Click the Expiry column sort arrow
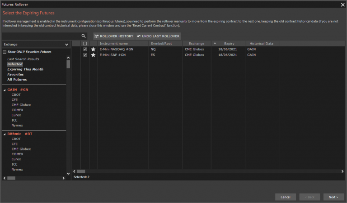 (x=215, y=43)
